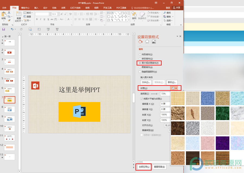The image size is (244, 173).
Task: Click the bulleted list icon
Action: coord(76,14)
